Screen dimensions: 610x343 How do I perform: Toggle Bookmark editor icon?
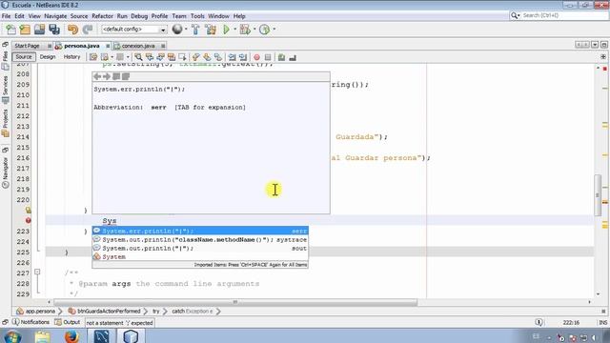(218, 57)
